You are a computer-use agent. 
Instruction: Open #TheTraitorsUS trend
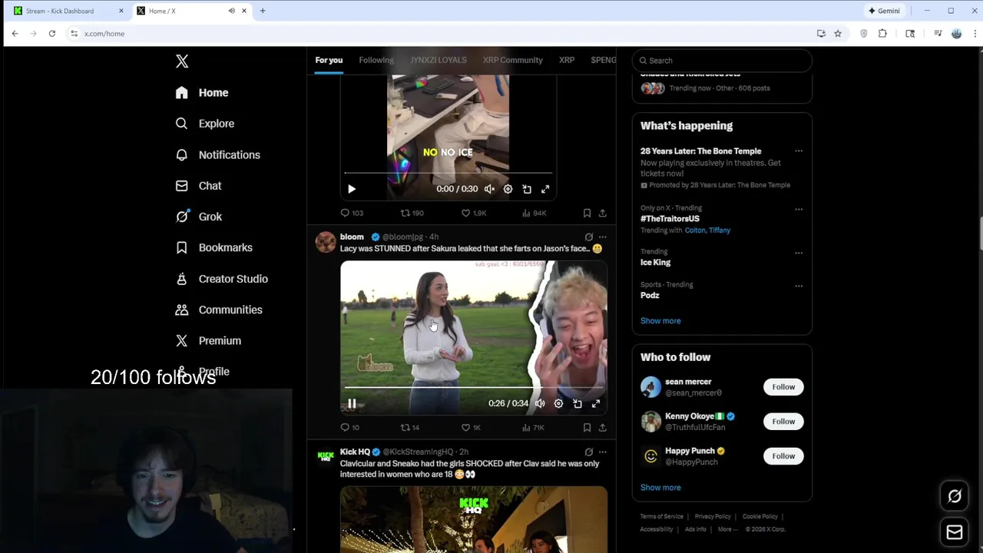click(670, 219)
